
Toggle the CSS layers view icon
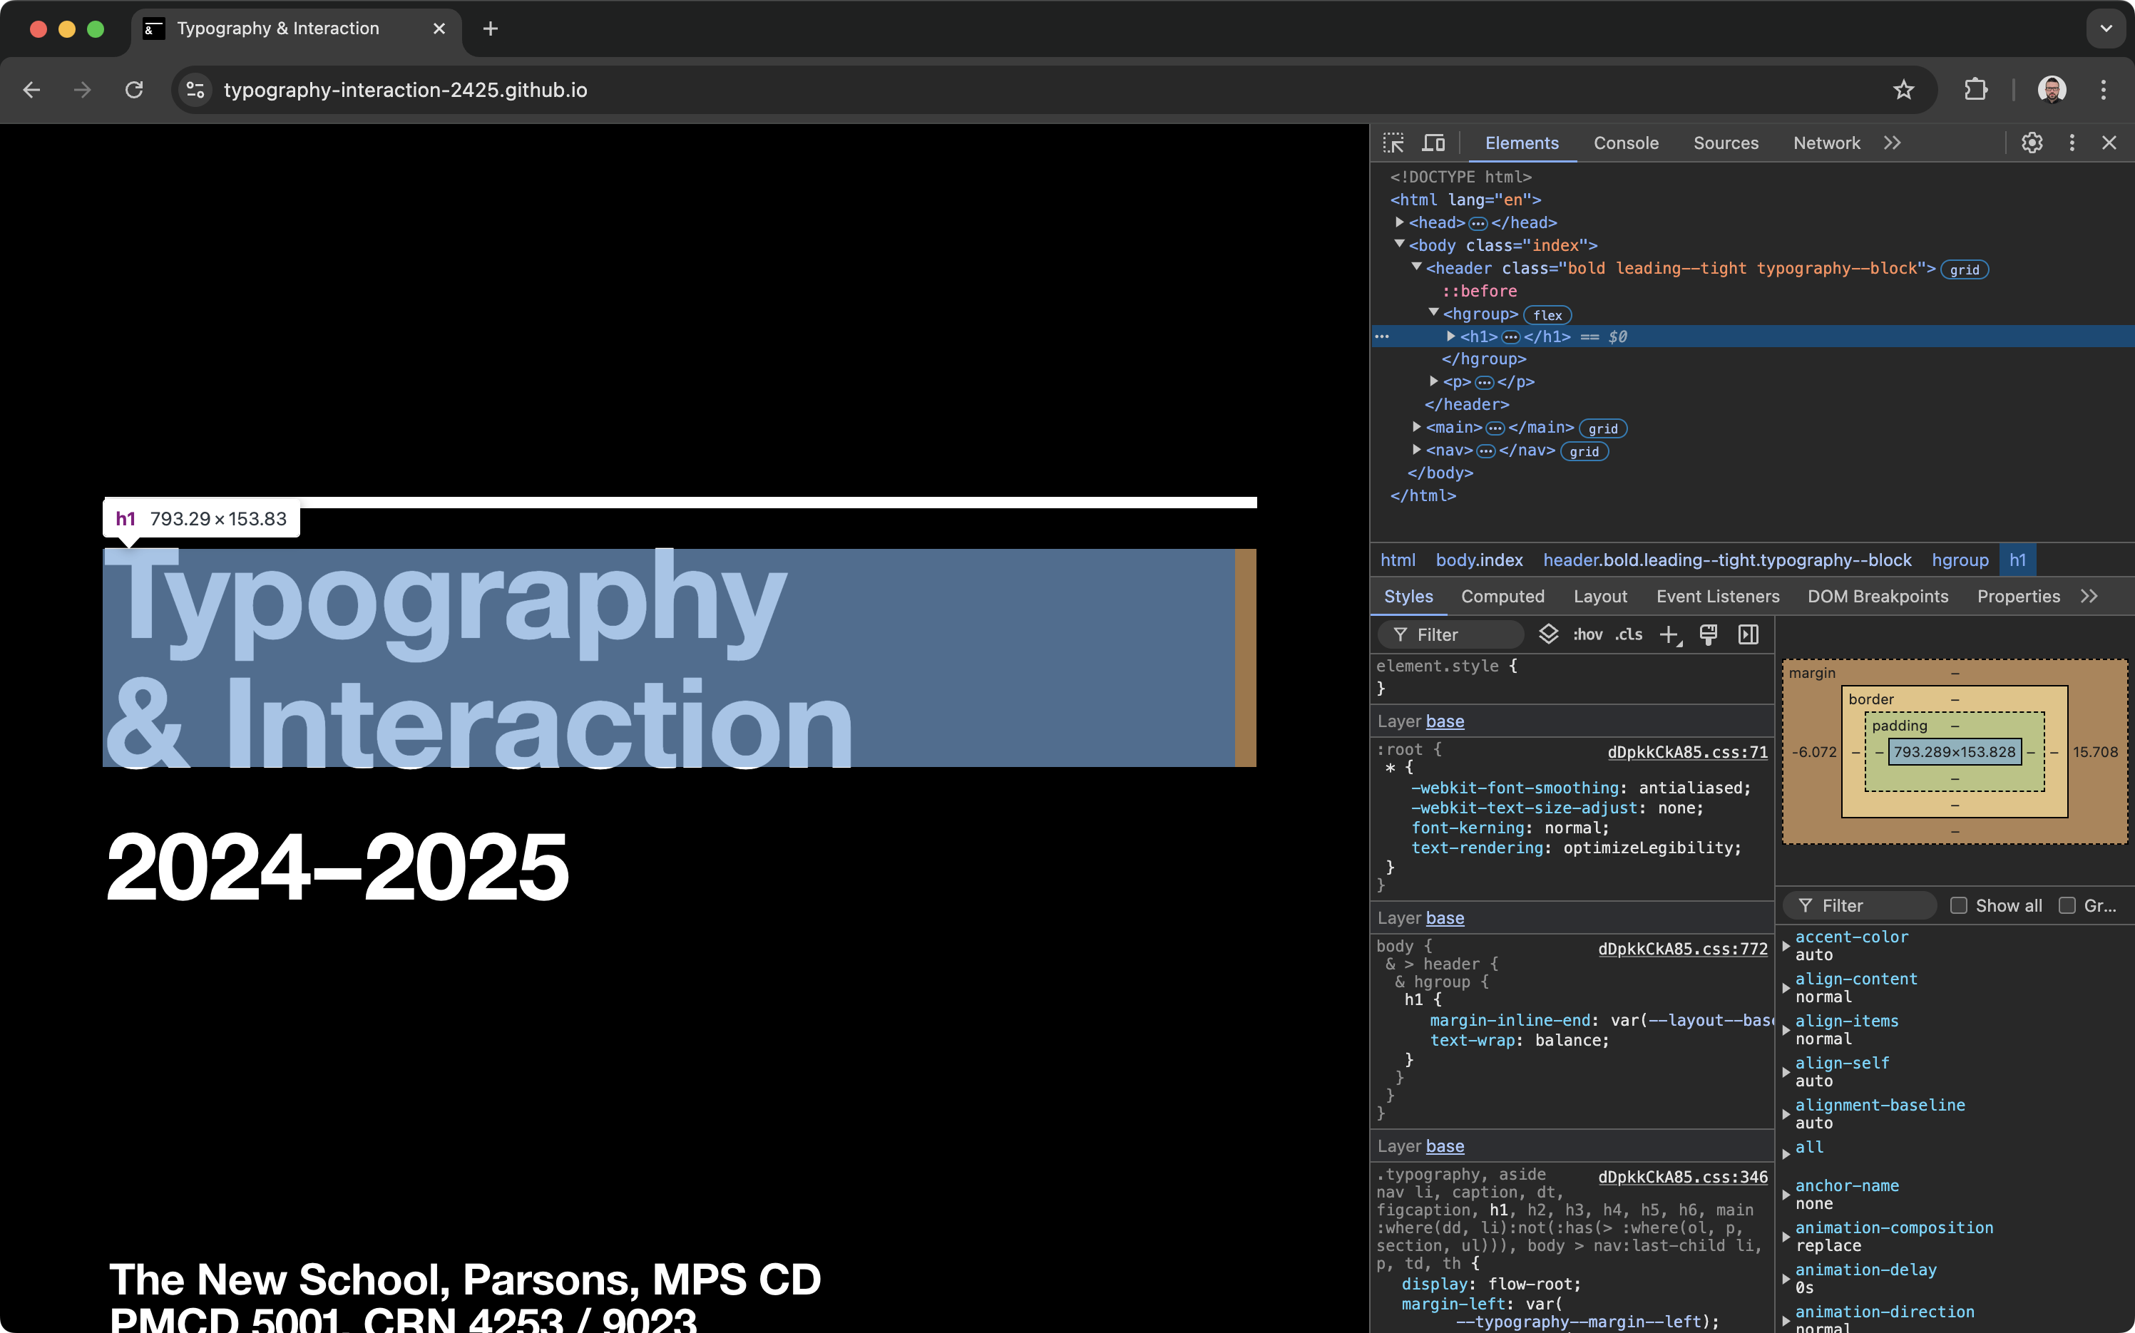coord(1549,634)
